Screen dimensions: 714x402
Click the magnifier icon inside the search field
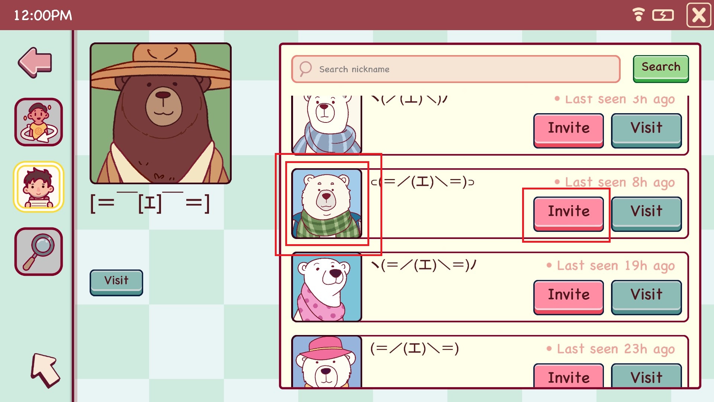[x=306, y=69]
